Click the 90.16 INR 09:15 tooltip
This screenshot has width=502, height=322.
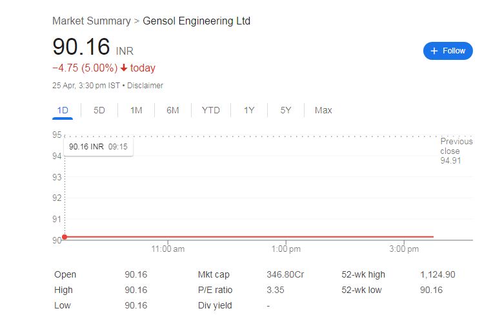click(x=98, y=147)
